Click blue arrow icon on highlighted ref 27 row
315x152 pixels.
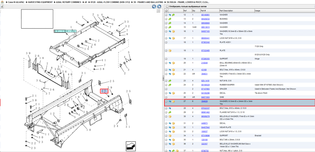coord(170,101)
